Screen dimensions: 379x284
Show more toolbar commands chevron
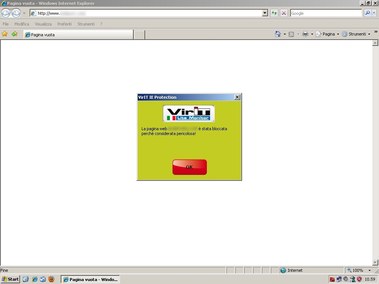point(376,32)
